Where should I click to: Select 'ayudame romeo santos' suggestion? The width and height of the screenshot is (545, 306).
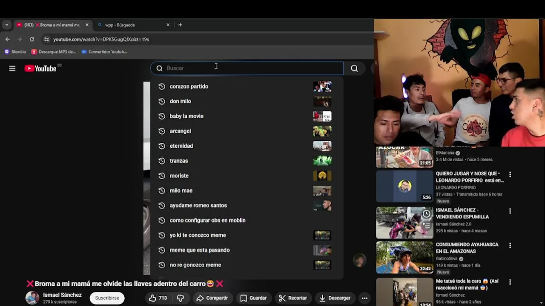pyautogui.click(x=247, y=205)
